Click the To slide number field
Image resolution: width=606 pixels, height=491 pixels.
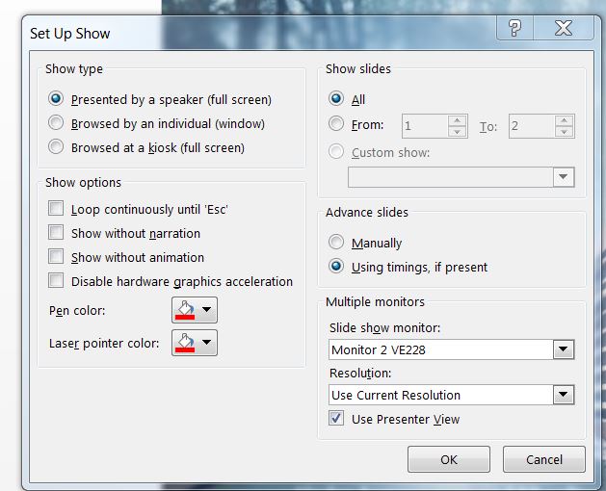pyautogui.click(x=532, y=126)
